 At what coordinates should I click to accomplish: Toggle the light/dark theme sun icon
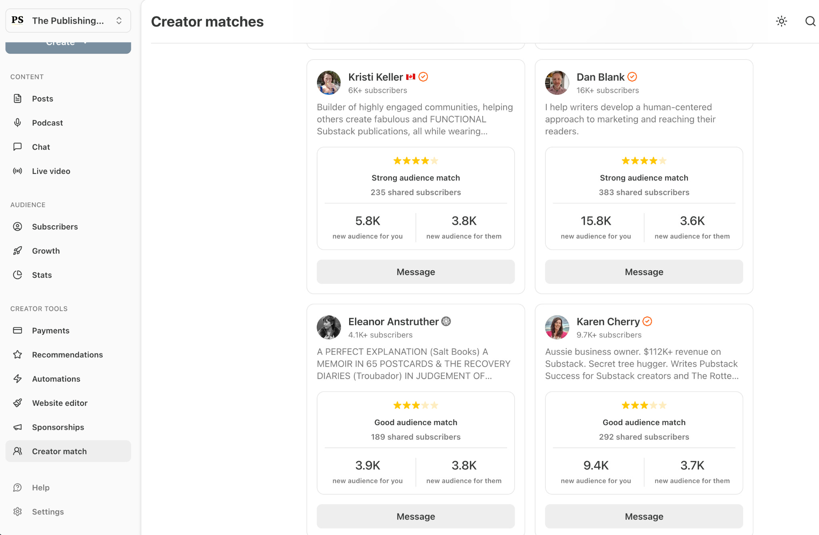781,21
